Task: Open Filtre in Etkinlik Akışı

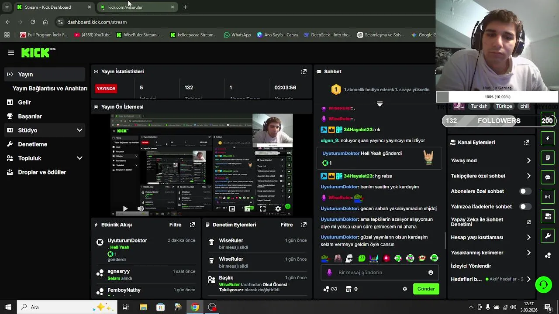Action: [x=175, y=225]
